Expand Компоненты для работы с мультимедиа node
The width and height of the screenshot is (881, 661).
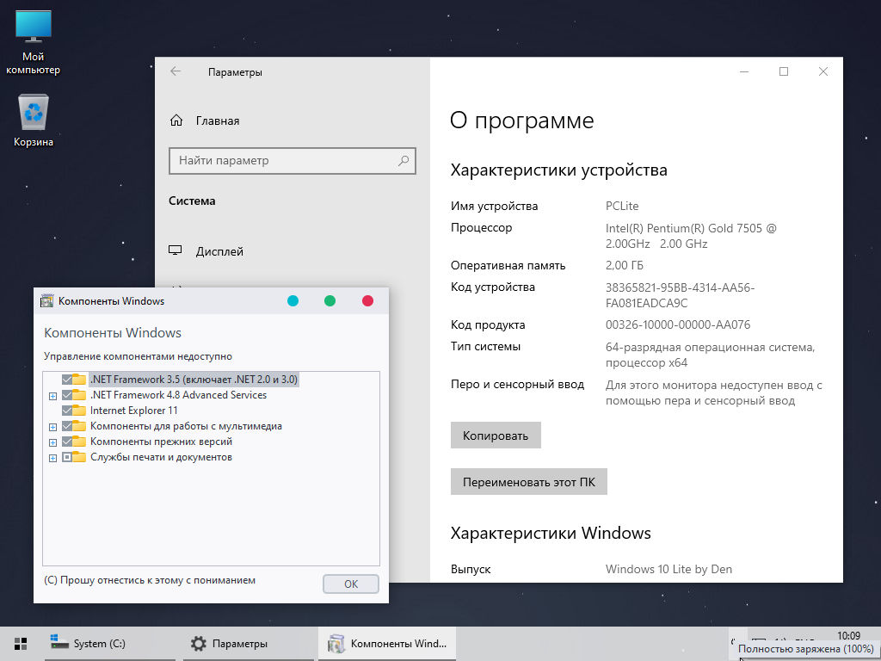[x=52, y=427]
